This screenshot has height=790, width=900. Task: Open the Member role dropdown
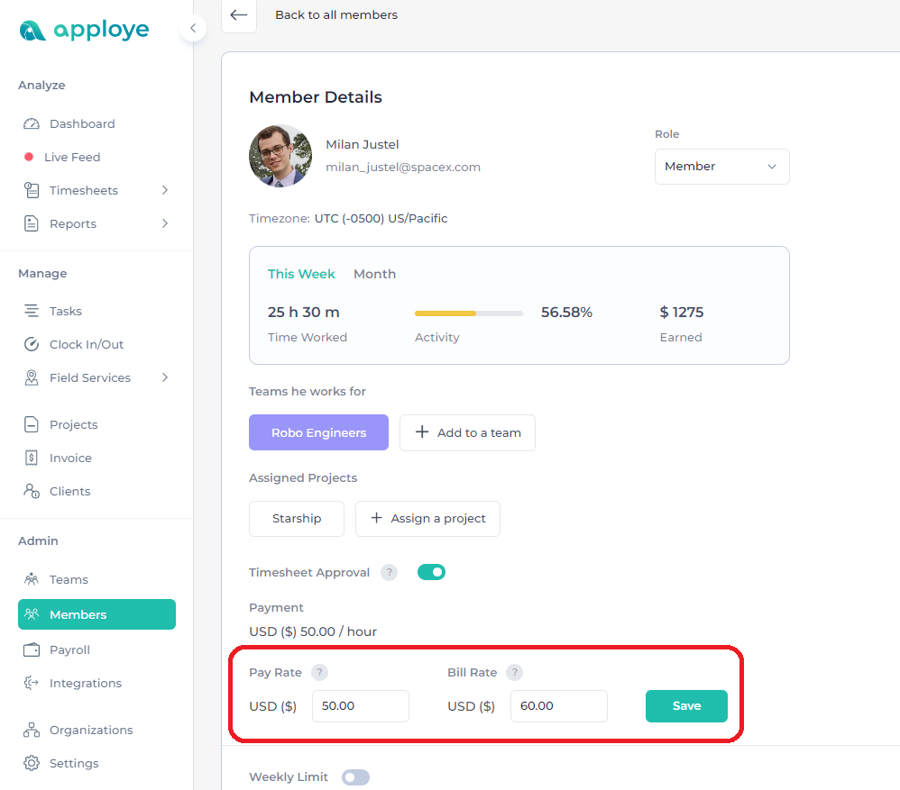[x=722, y=167]
